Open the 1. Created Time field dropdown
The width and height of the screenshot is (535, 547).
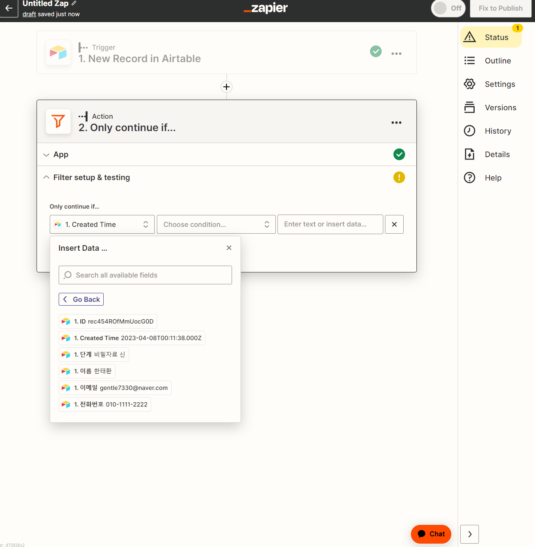pos(102,224)
